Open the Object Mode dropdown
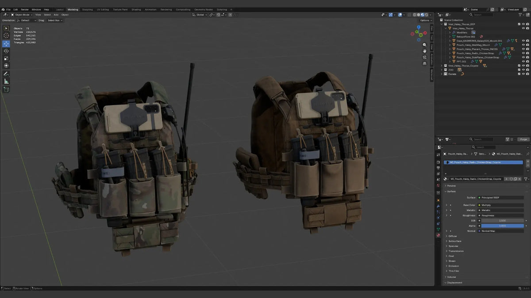The height and width of the screenshot is (298, 531). tap(22, 15)
